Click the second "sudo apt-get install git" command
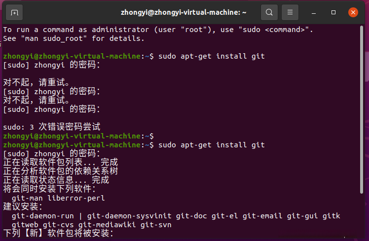The width and height of the screenshot is (369, 241). click(x=212, y=145)
